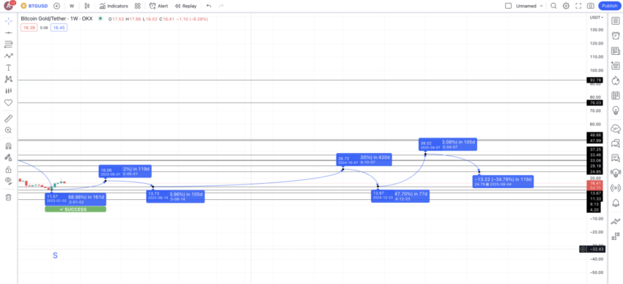Open the candlestick chart type selector

87,6
